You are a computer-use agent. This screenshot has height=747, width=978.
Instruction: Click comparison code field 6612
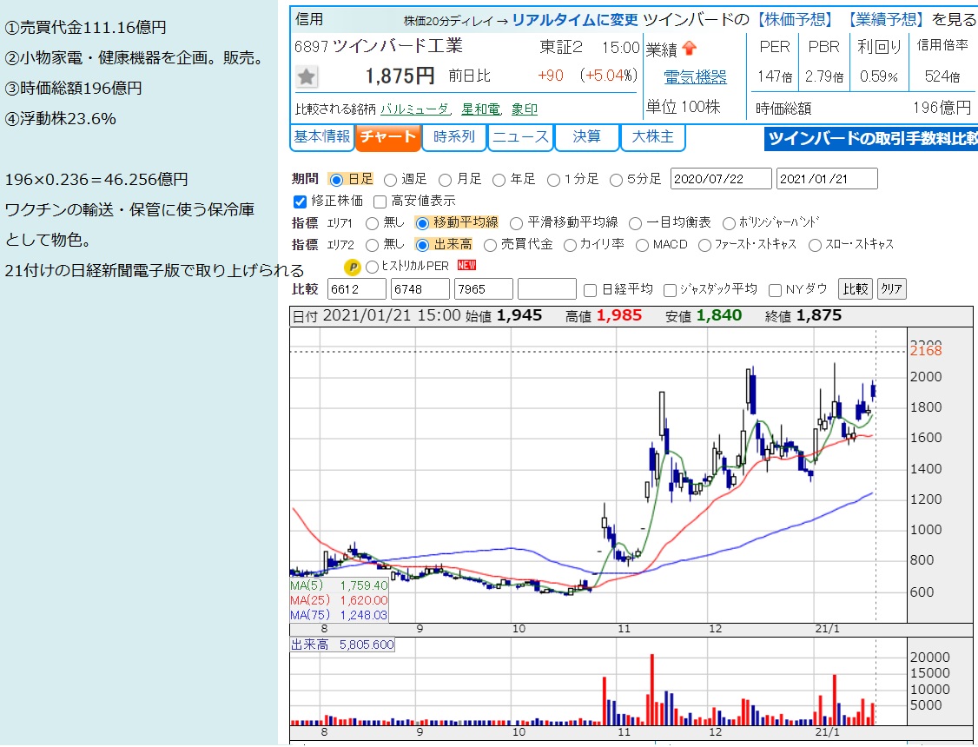click(357, 289)
